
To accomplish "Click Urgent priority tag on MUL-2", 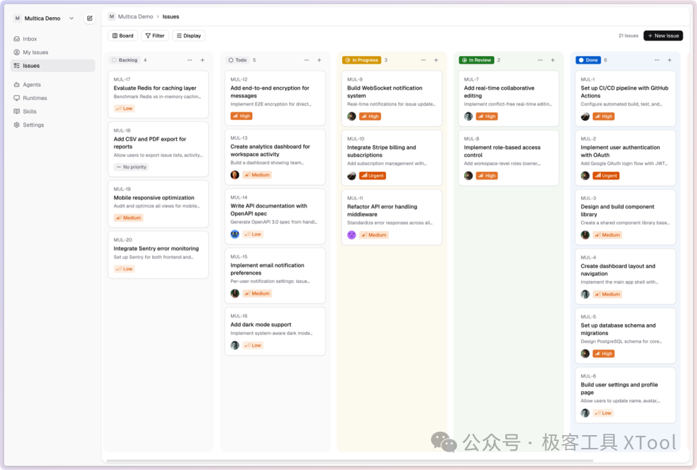I will [x=606, y=176].
